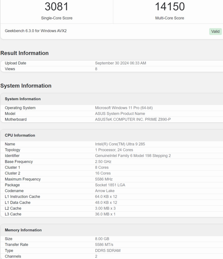Viewport: 223px width, 259px height.
Task: Click the Multi-Core Score label
Action: coord(170,18)
